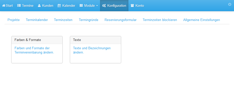Open the Termingründe tab
Image resolution: width=234 pixels, height=103 pixels.
[x=88, y=20]
